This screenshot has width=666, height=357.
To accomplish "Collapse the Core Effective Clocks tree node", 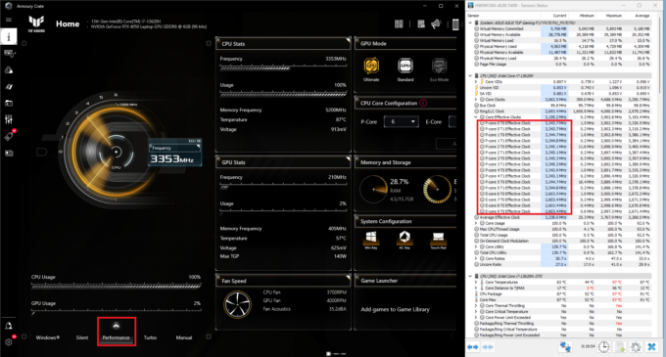I will point(476,117).
